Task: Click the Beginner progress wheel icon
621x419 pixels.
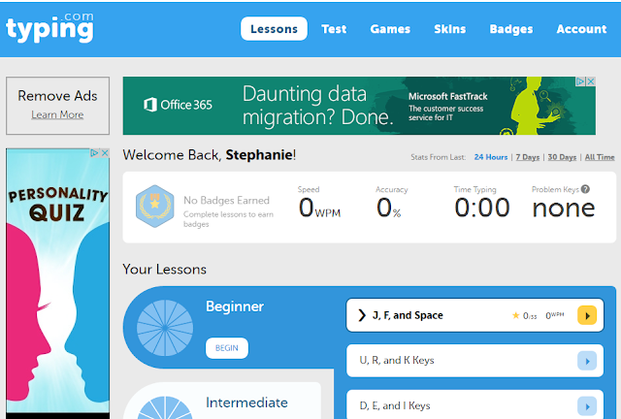Action: 165,328
